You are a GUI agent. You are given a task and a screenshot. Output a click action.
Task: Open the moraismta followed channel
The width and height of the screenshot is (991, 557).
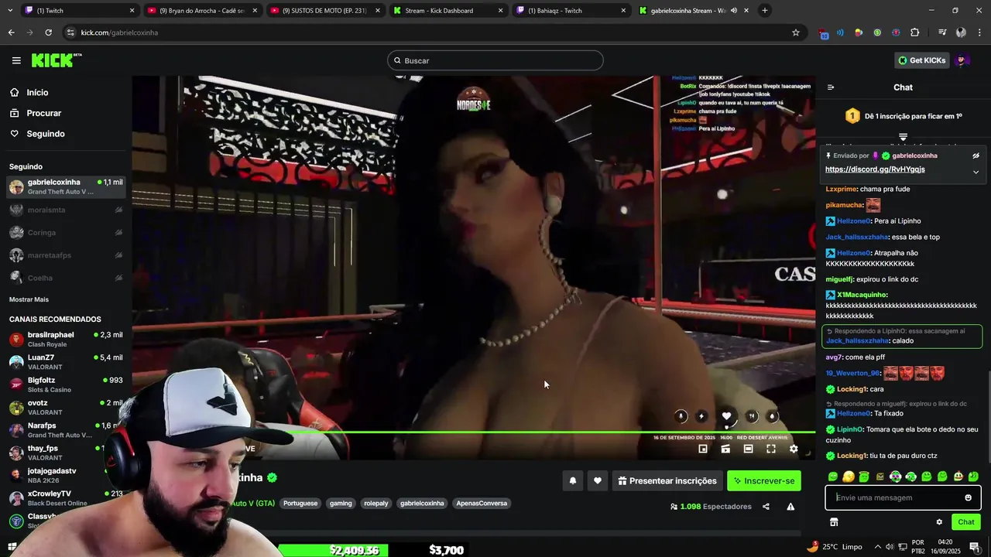click(x=66, y=210)
